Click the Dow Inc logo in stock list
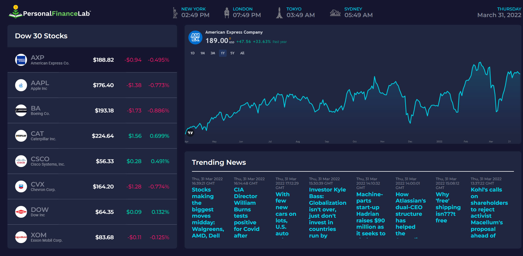Screen dimensions: 523x256 (x=21, y=212)
